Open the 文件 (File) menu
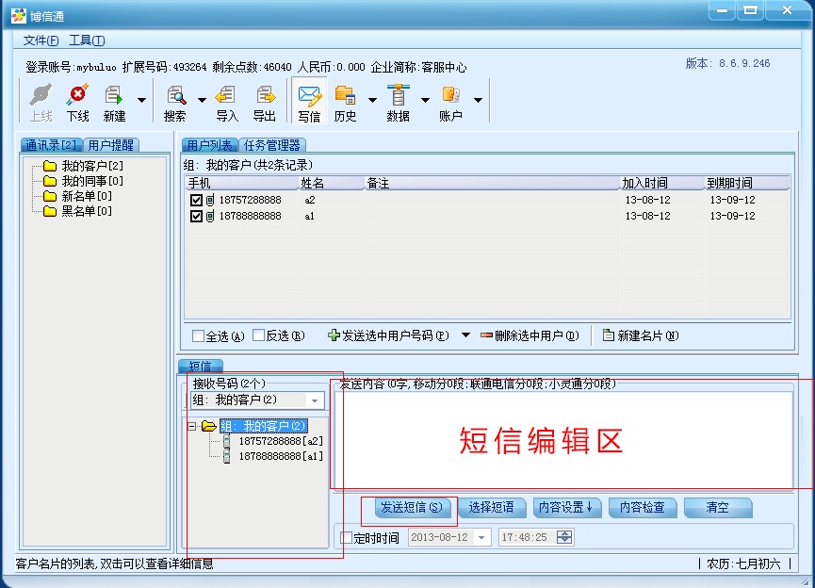The image size is (815, 588). tap(41, 41)
